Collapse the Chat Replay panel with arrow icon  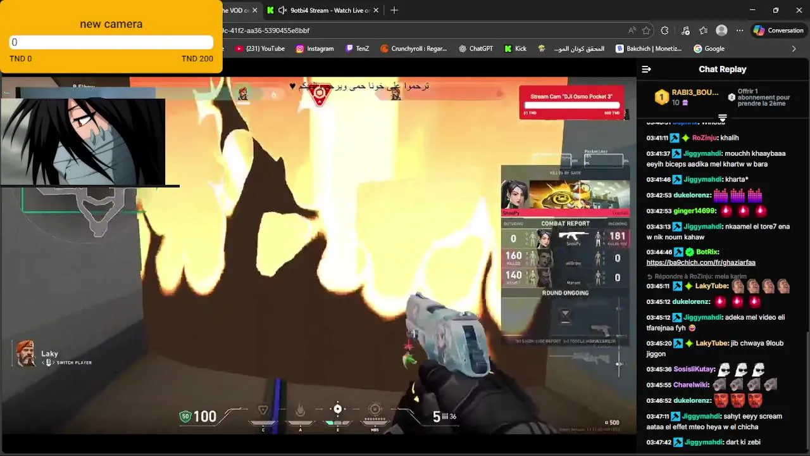[646, 69]
